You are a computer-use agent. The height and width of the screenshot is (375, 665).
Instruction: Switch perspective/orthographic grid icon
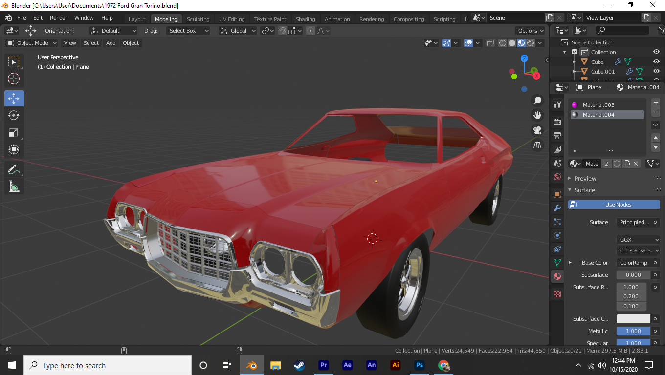click(x=537, y=146)
